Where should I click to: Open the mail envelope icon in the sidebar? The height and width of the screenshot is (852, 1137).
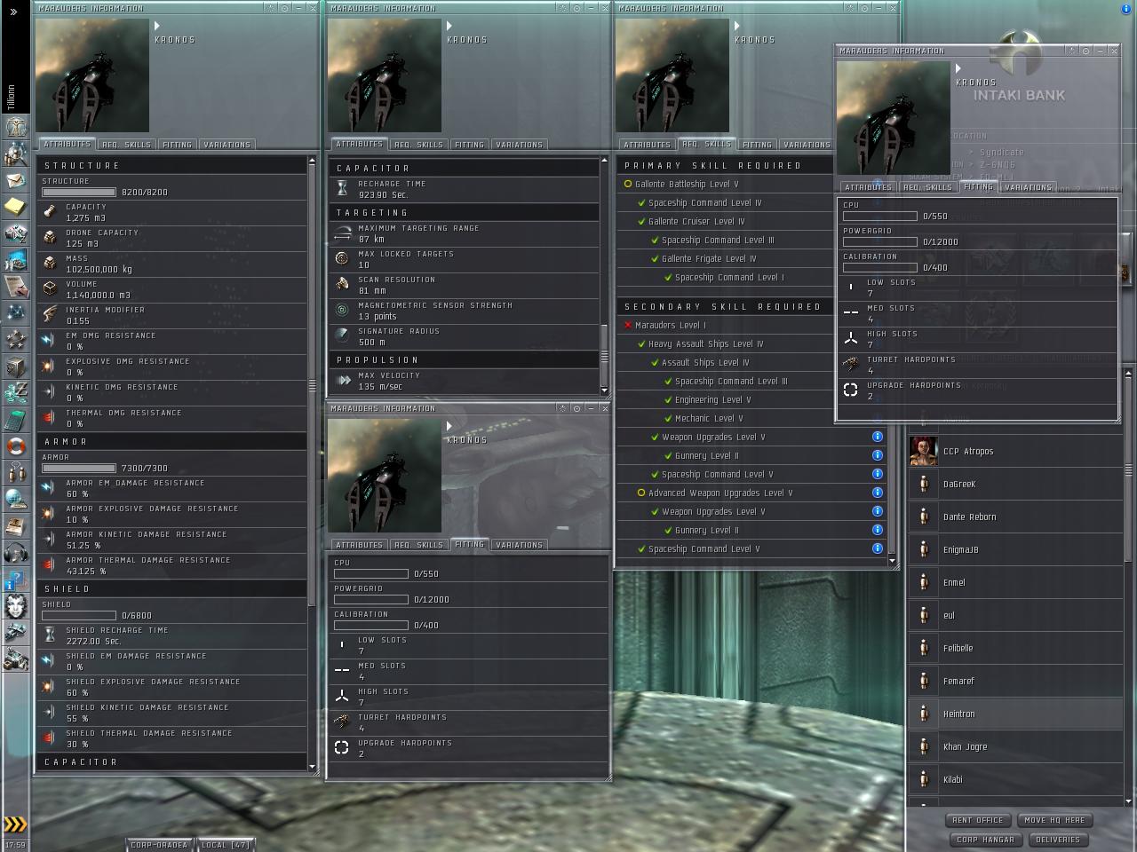(x=15, y=180)
